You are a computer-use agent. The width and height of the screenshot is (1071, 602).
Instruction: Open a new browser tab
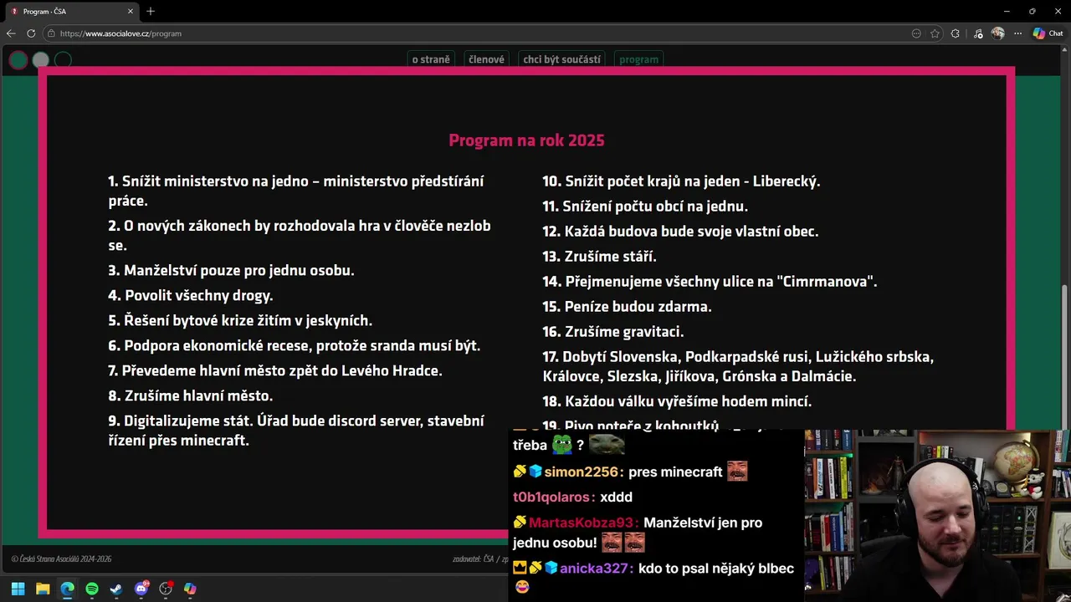pos(151,11)
